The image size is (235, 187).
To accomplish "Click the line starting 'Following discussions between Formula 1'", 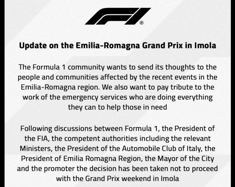I will coord(117,129).
